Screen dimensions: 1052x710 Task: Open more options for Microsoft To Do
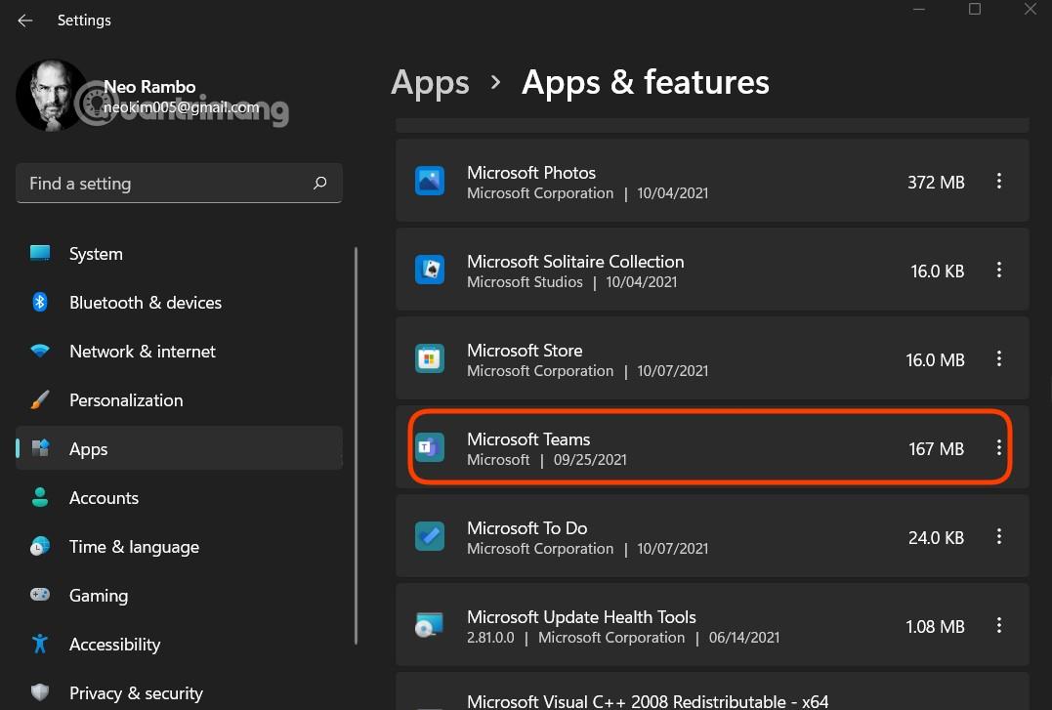coord(999,536)
